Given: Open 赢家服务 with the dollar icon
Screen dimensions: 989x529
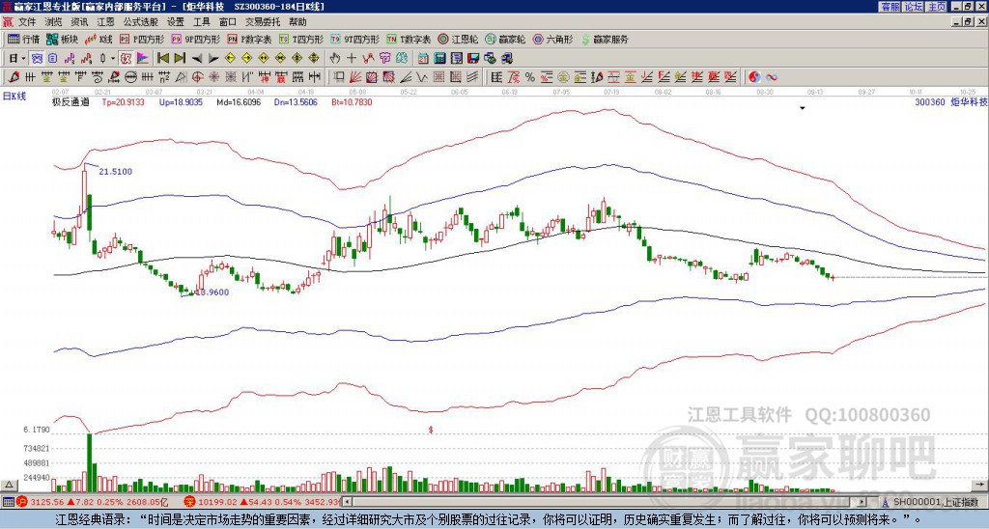Looking at the screenshot, I should click(x=605, y=39).
